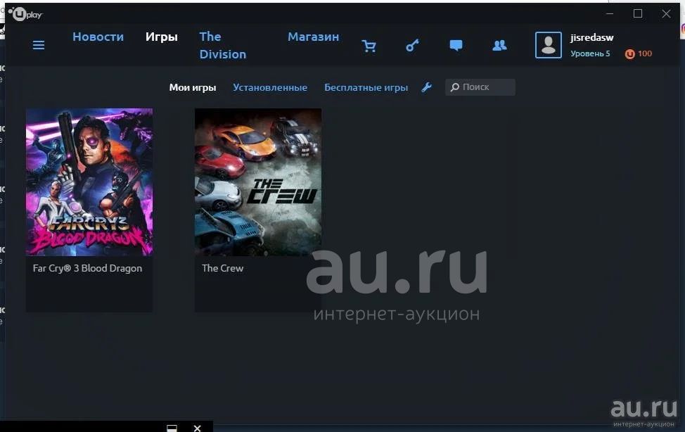This screenshot has width=685, height=432.
Task: View Бесплатные игры section
Action: point(366,87)
